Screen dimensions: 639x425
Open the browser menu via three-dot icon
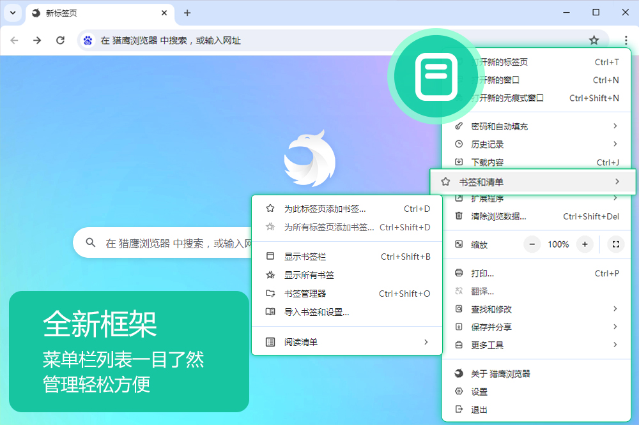click(625, 40)
